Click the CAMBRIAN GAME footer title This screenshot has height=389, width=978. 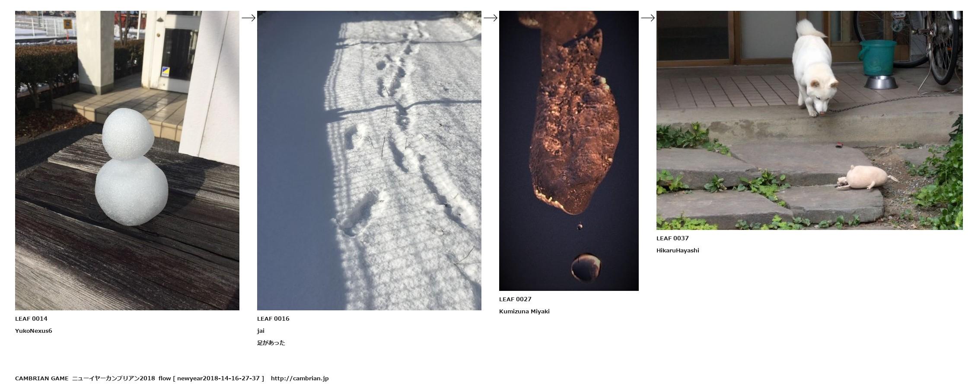[41, 378]
